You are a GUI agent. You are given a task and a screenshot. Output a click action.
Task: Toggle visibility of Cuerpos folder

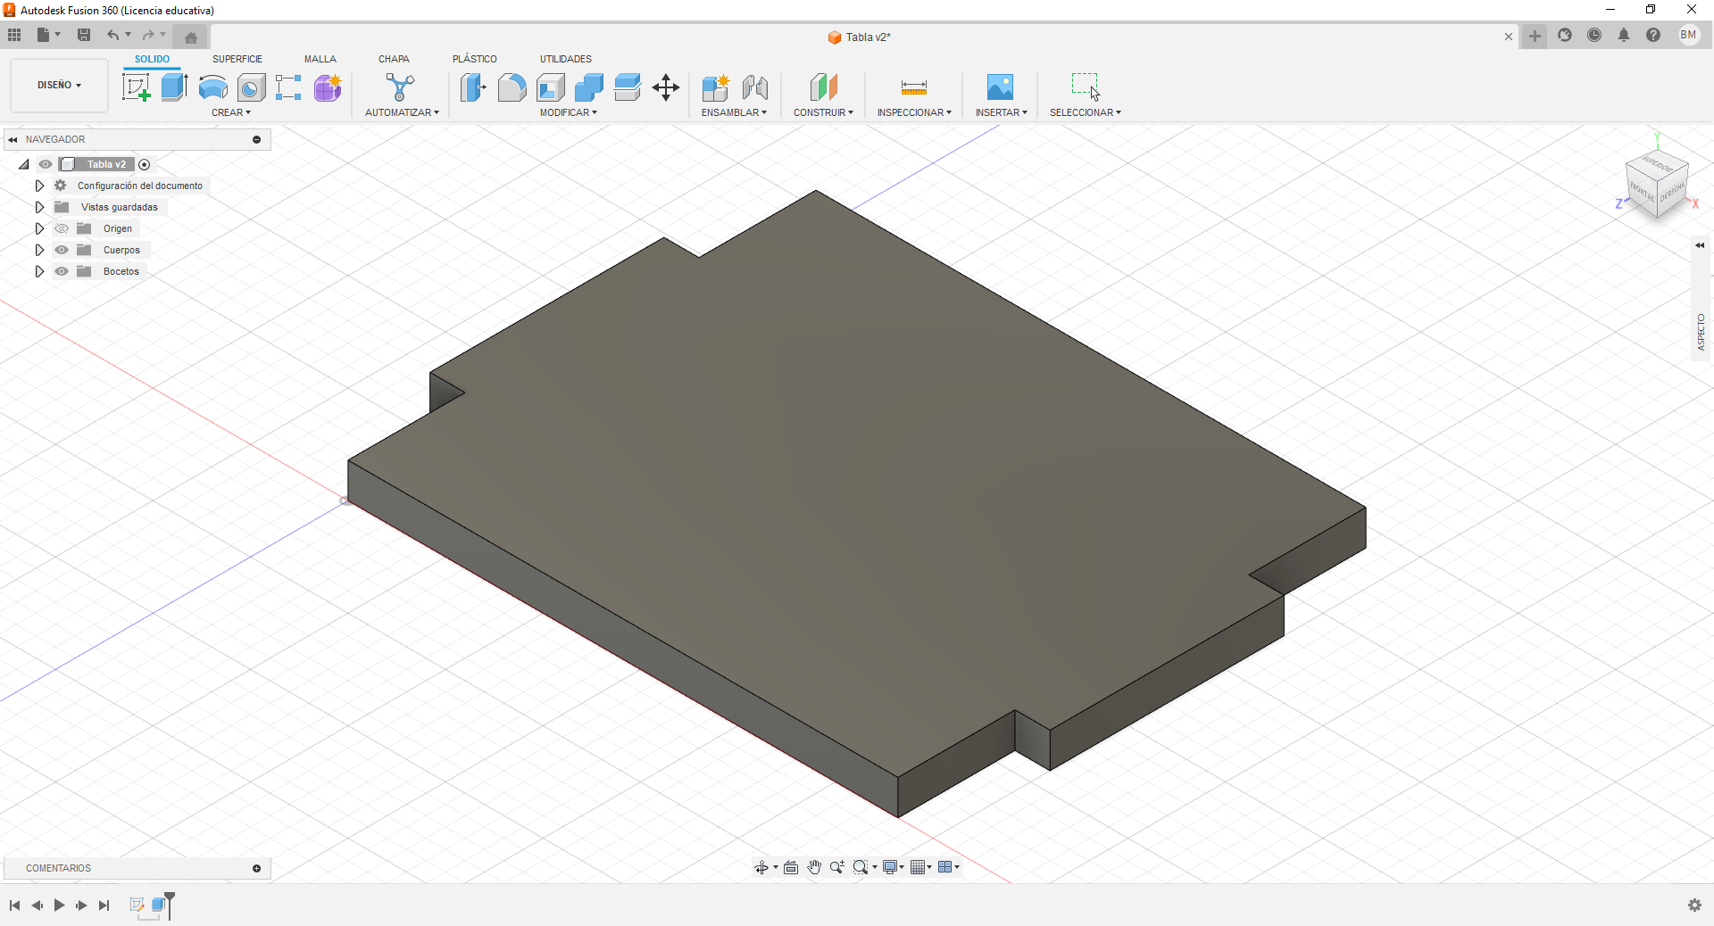tap(62, 250)
